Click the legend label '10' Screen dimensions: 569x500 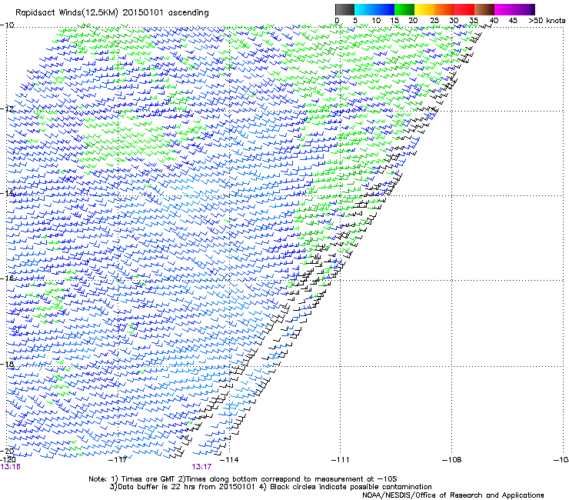click(x=376, y=21)
